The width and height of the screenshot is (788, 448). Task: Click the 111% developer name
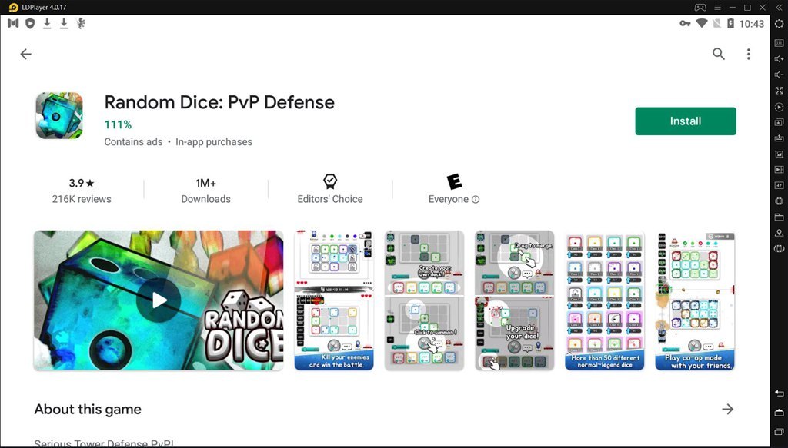118,124
